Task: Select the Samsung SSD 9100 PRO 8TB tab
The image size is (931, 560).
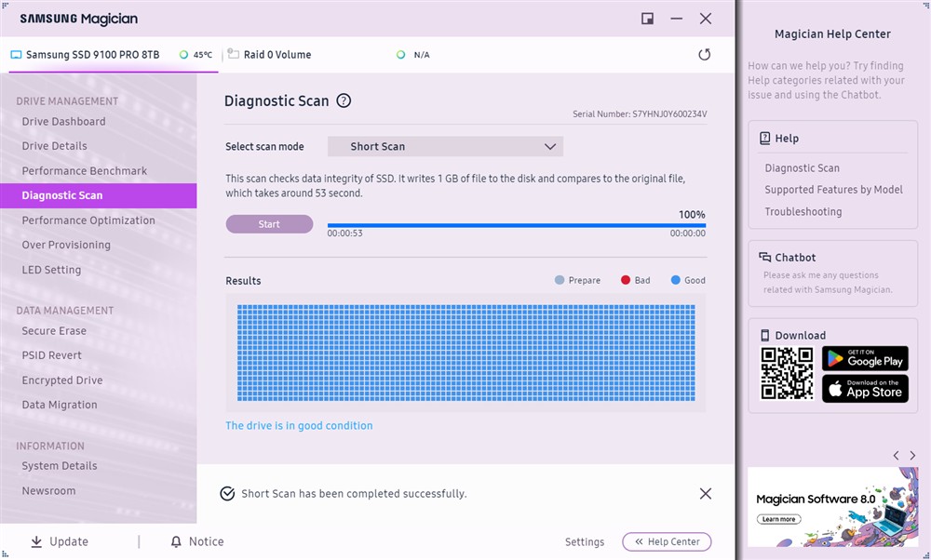Action: click(92, 55)
